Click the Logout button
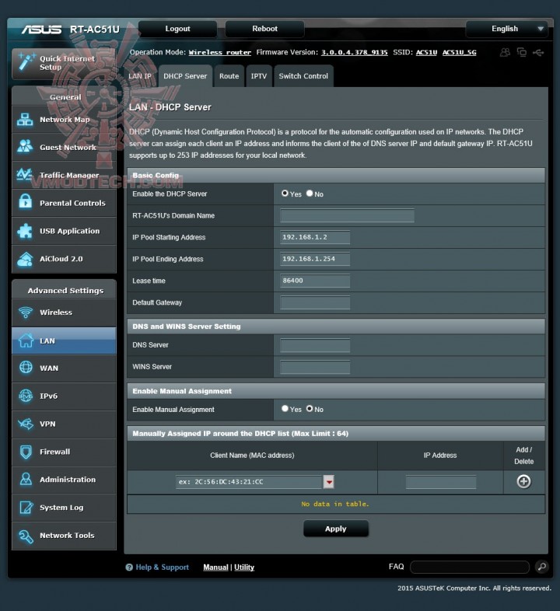Screen dimensions: 560x611 [x=177, y=29]
